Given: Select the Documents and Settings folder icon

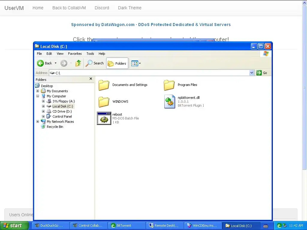Looking at the screenshot, I should point(103,85).
